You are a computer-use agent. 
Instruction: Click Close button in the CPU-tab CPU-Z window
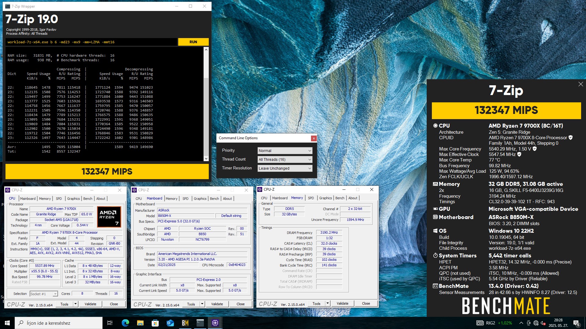(114, 304)
